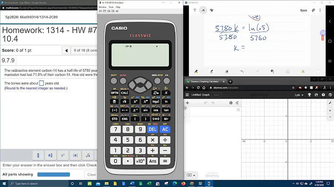The height and width of the screenshot is (187, 334).
Task: Click the taskbar search box
Action: (39, 184)
